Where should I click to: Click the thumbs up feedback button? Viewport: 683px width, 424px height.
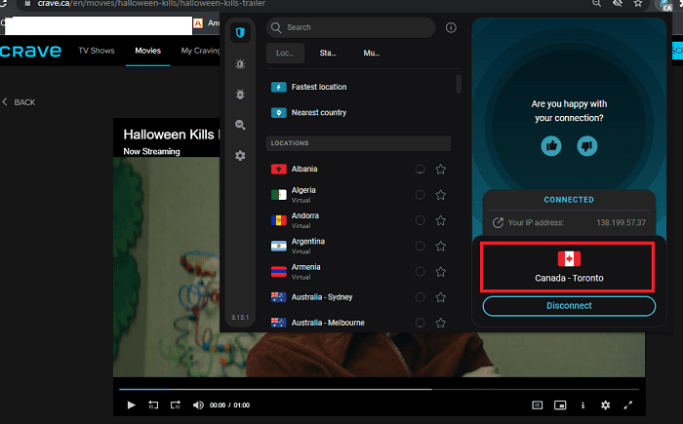551,146
